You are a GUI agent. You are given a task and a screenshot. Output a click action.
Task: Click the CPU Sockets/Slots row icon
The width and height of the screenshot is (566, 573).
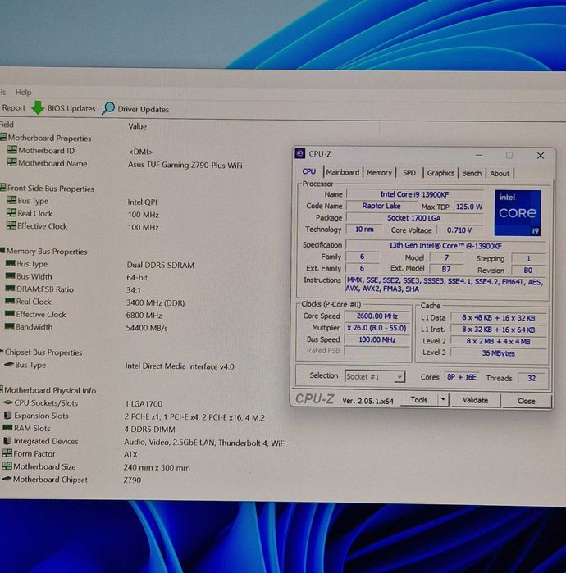pyautogui.click(x=8, y=402)
